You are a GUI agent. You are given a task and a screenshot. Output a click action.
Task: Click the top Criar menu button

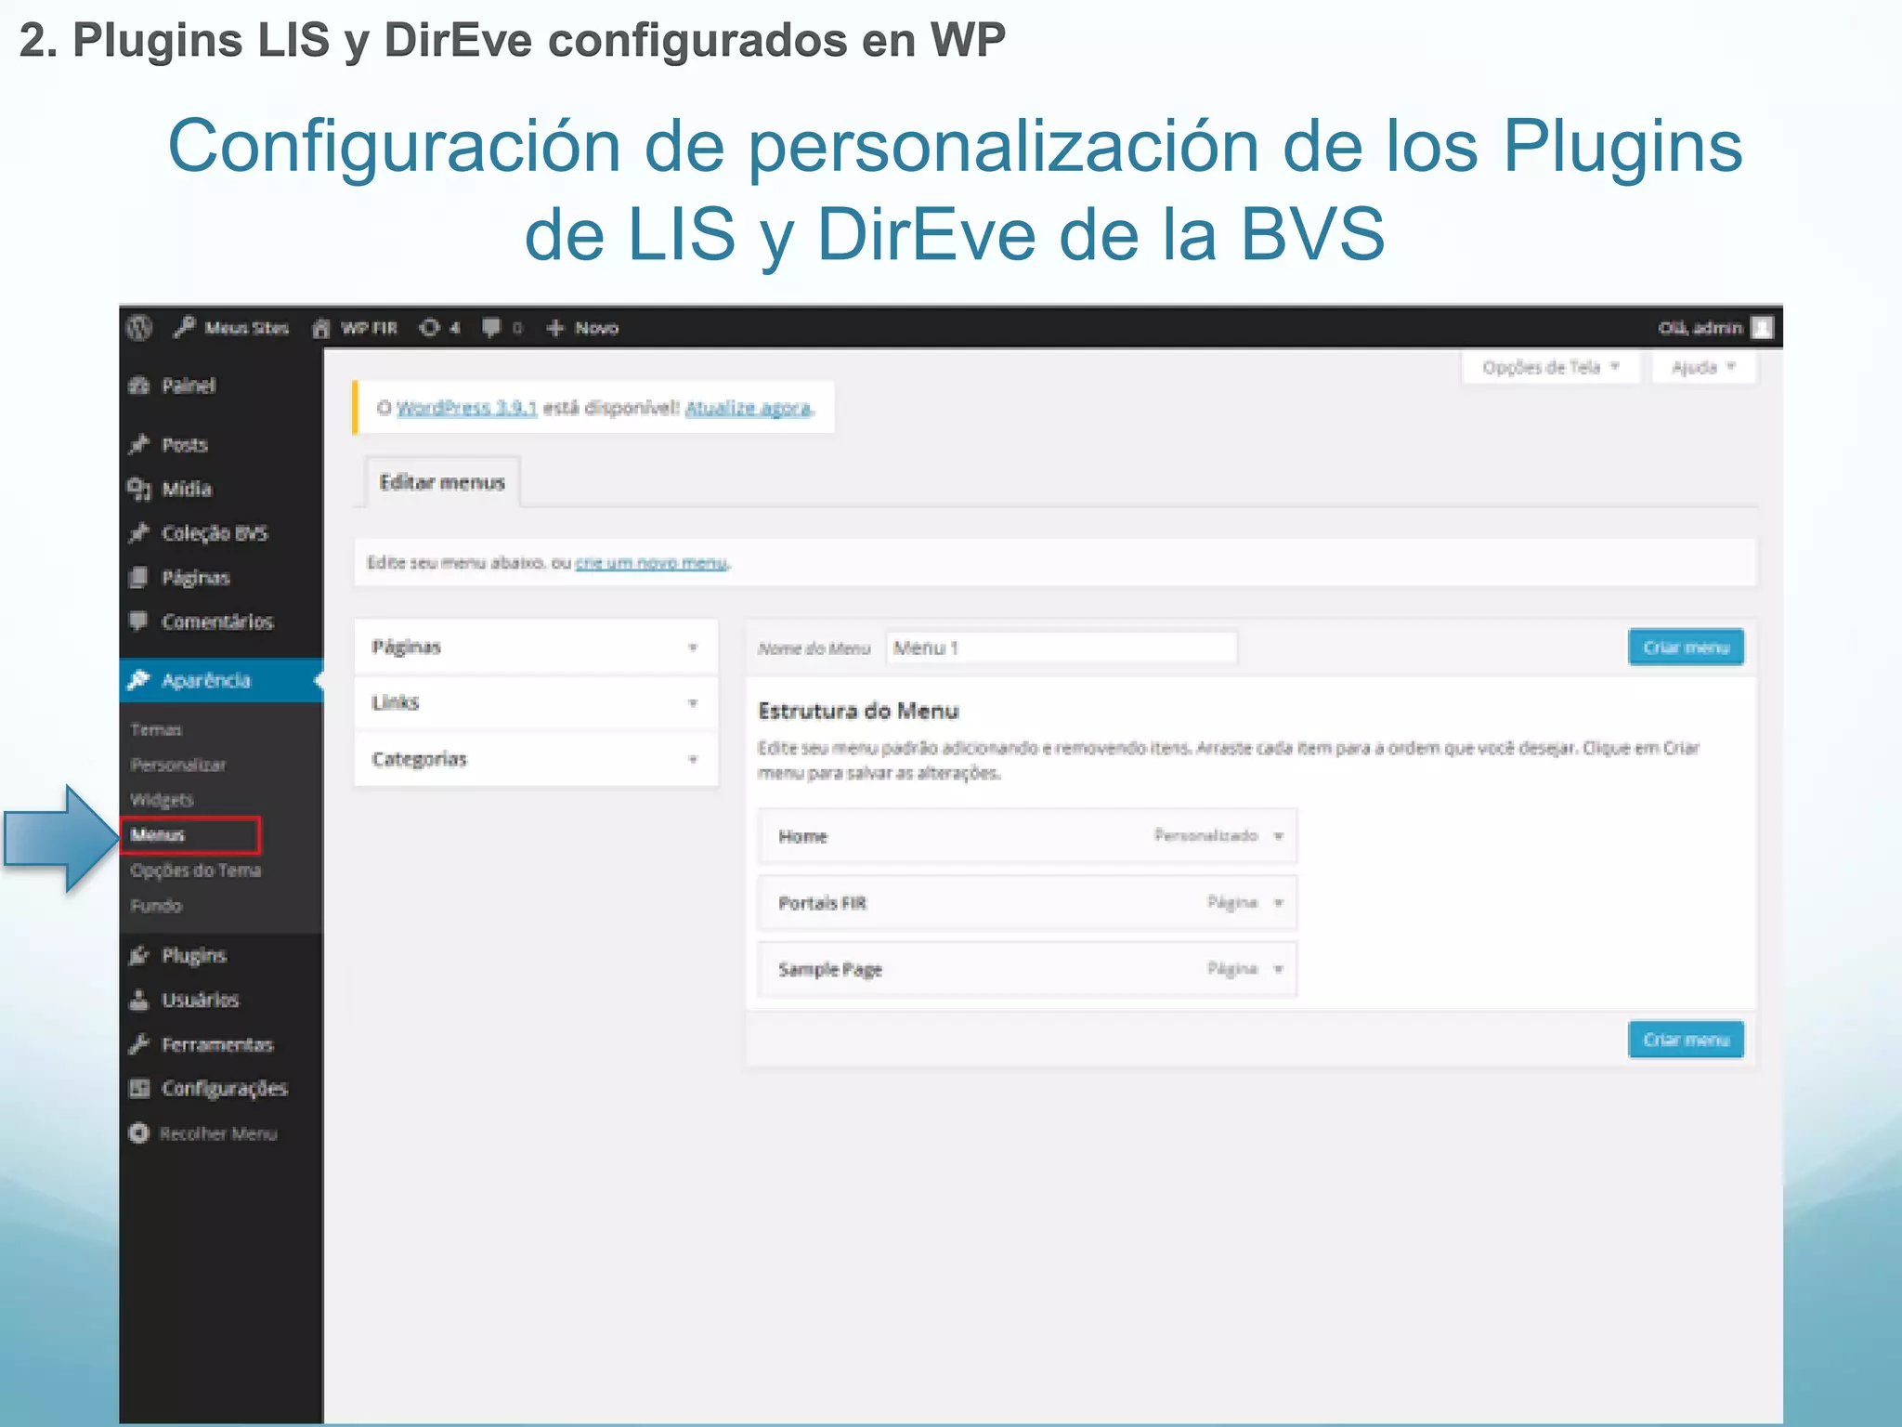[x=1686, y=647]
